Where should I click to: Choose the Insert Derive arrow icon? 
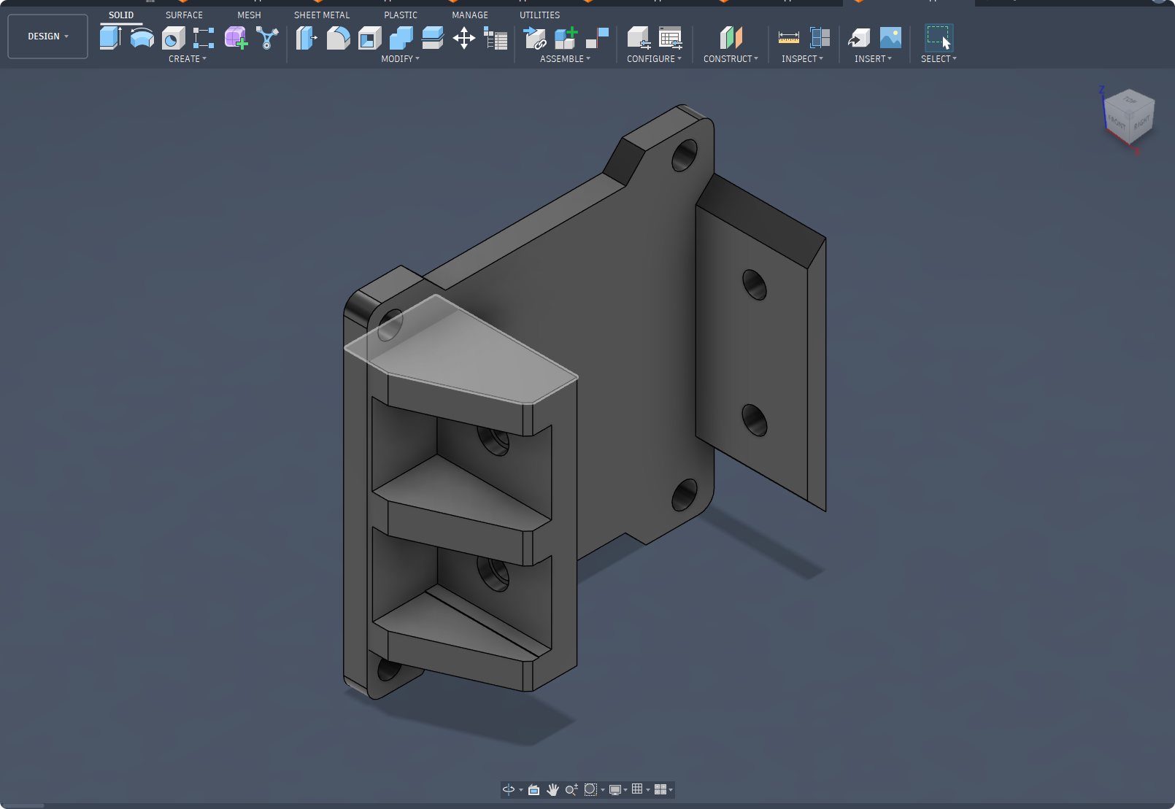tap(859, 37)
